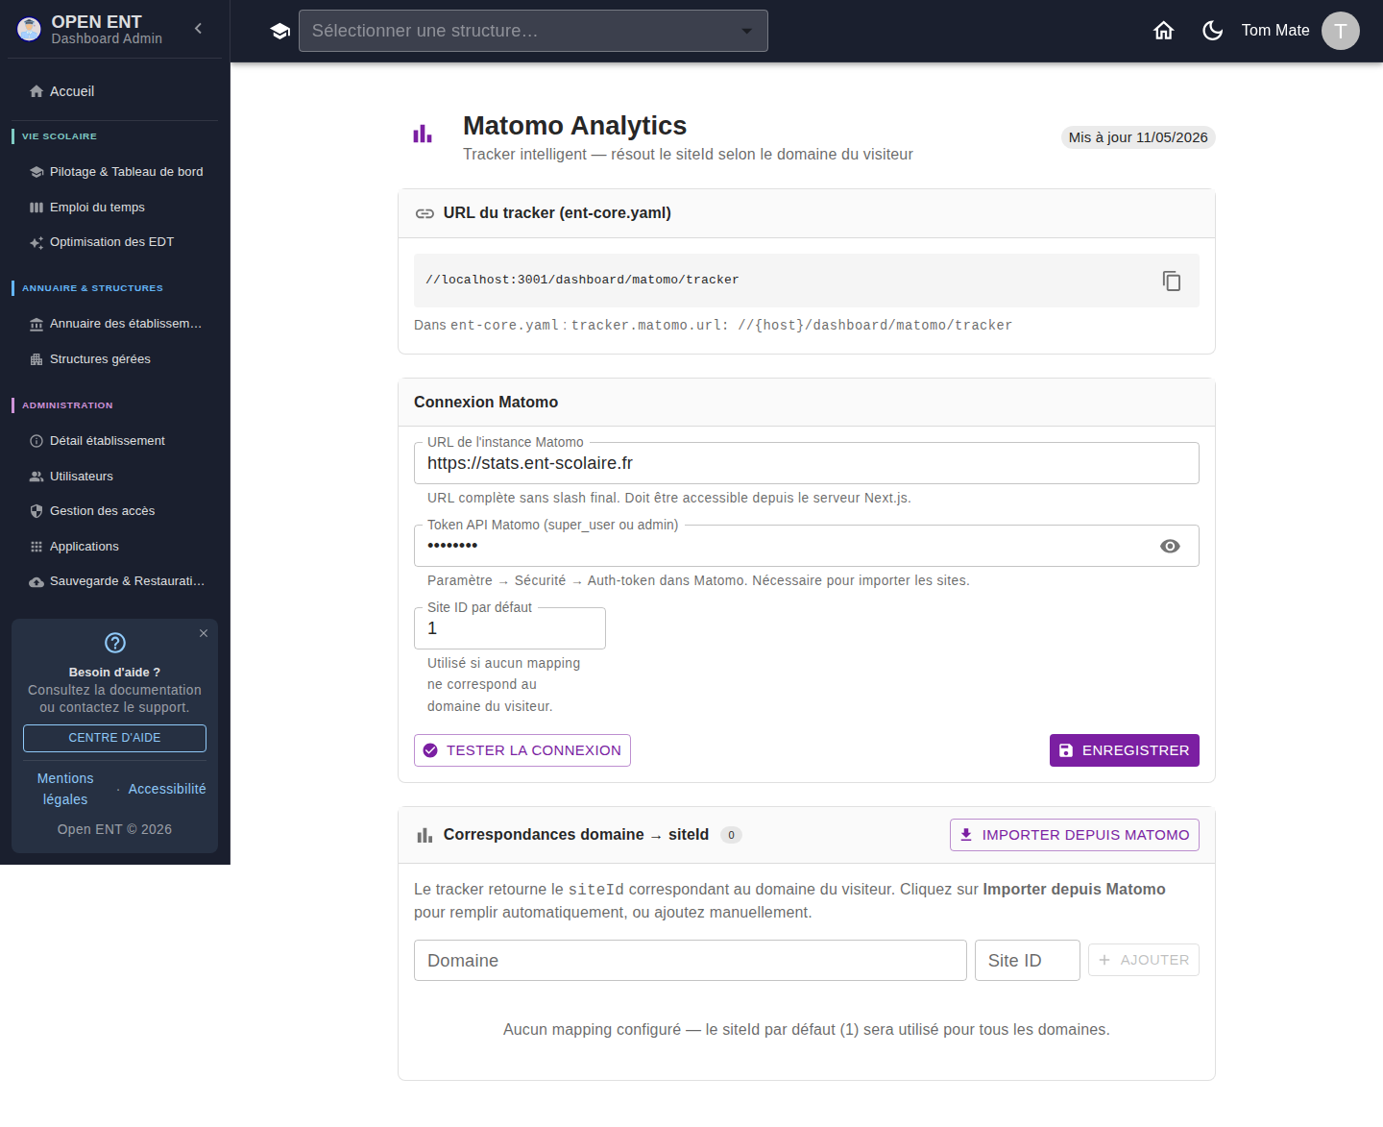1383x1127 pixels.
Task: Click the Gestion des accès shield icon
Action: 36,511
